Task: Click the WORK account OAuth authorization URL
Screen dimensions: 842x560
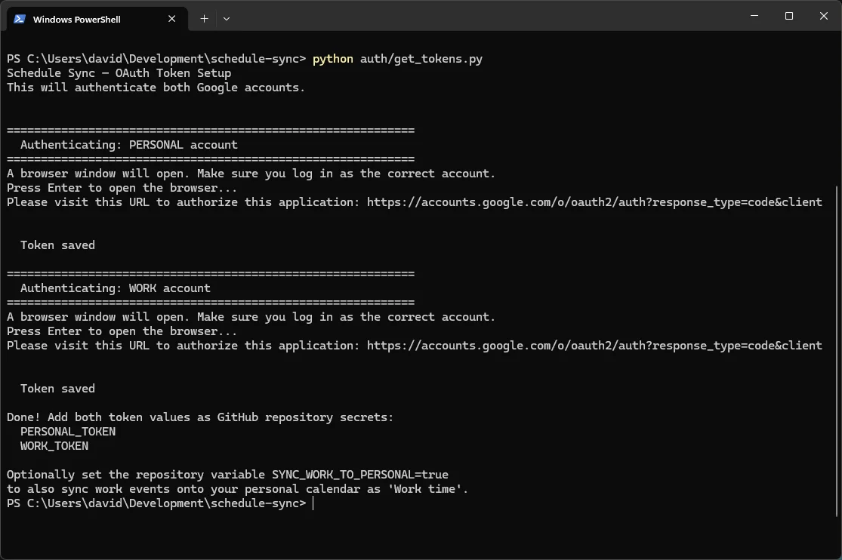Action: click(x=594, y=345)
